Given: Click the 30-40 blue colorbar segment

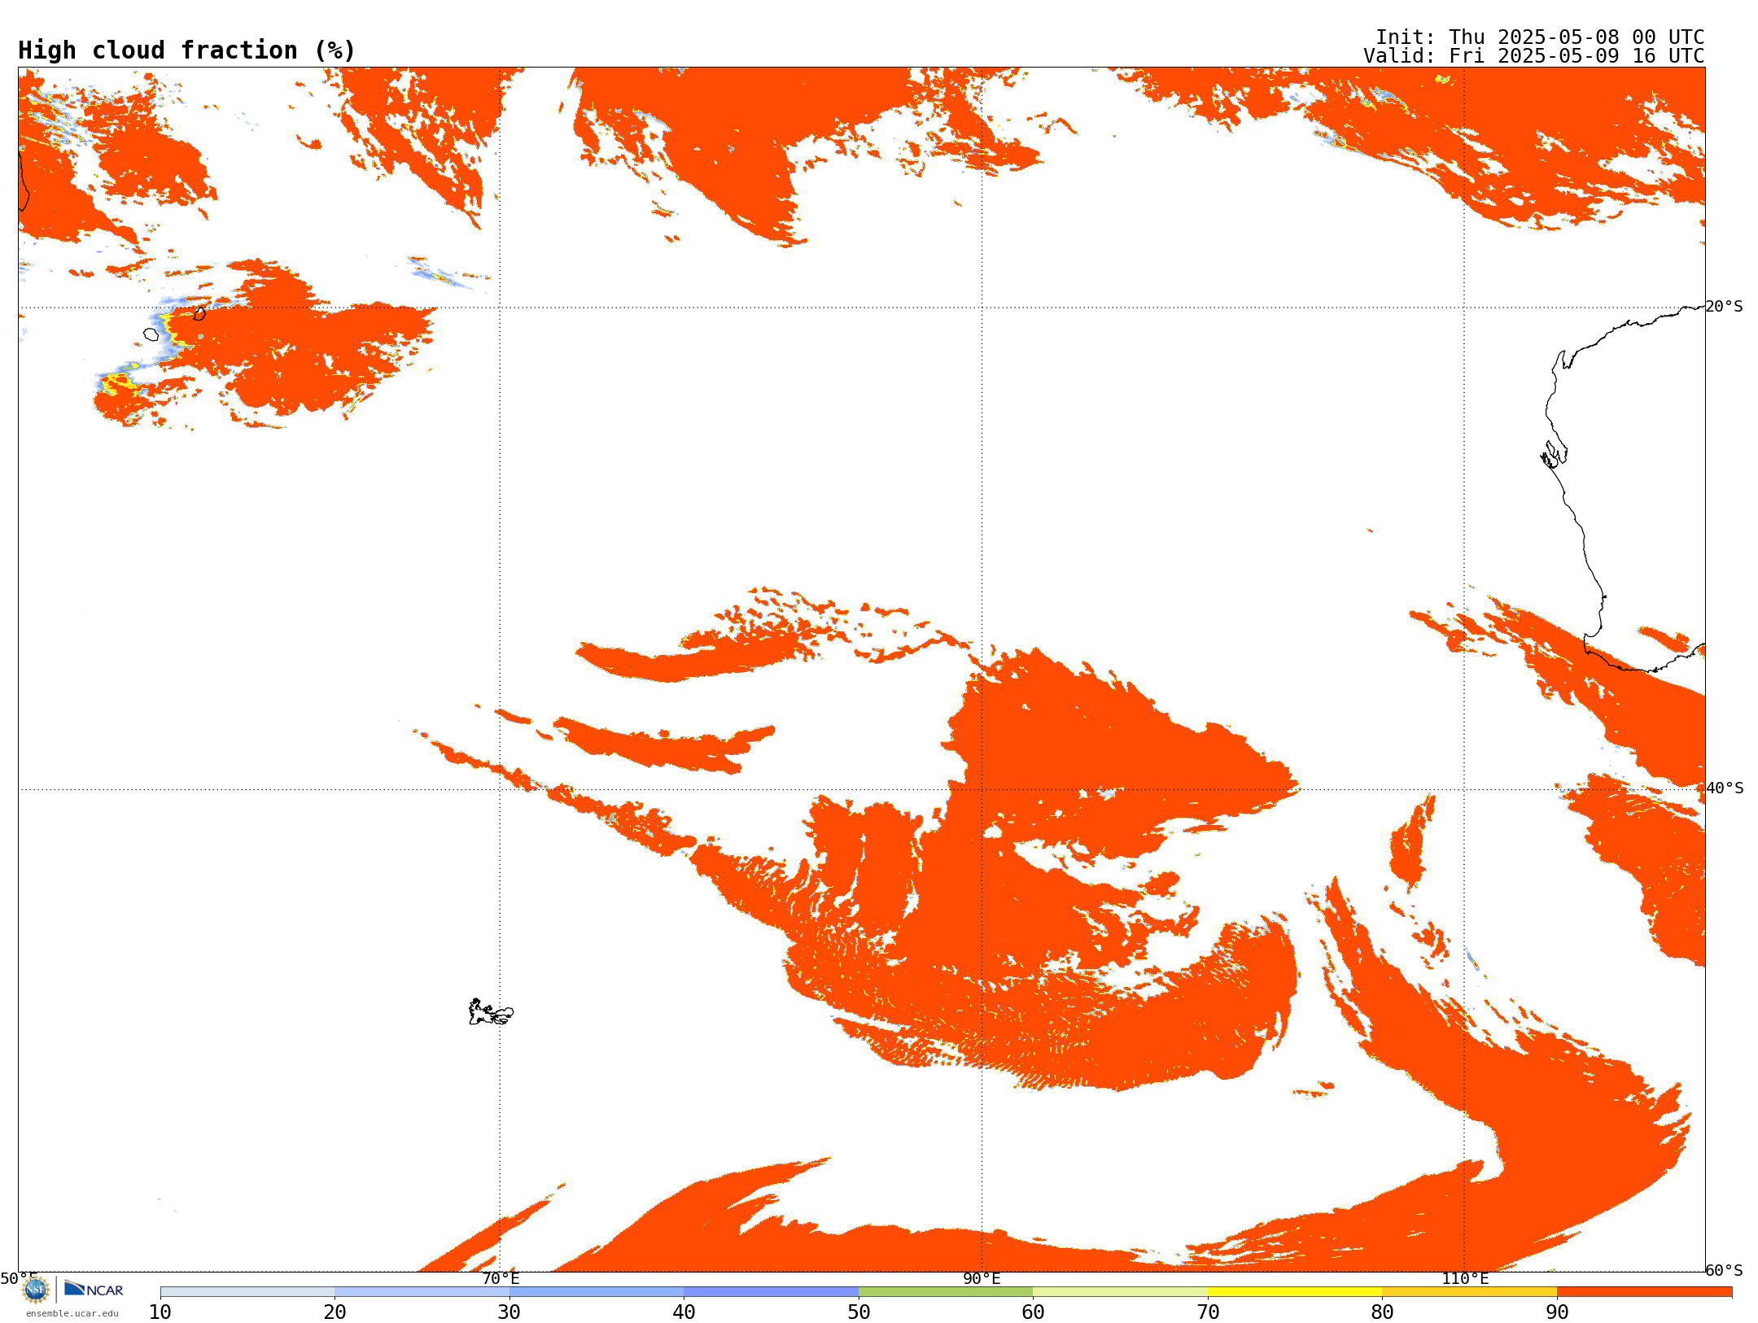Looking at the screenshot, I should coord(597,1292).
